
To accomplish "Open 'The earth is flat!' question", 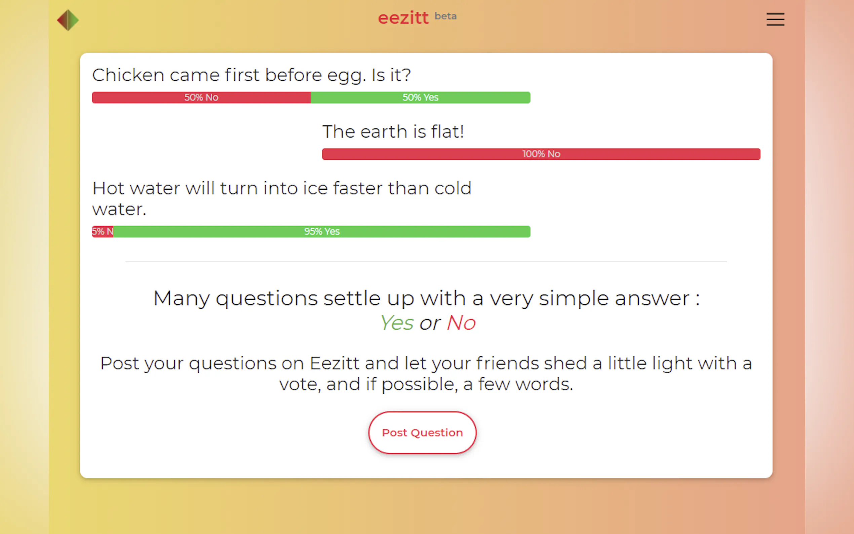I will [393, 132].
